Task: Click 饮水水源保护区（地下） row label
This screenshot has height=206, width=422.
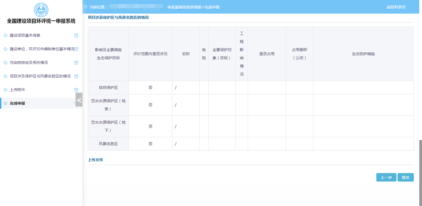Action: 108,126
